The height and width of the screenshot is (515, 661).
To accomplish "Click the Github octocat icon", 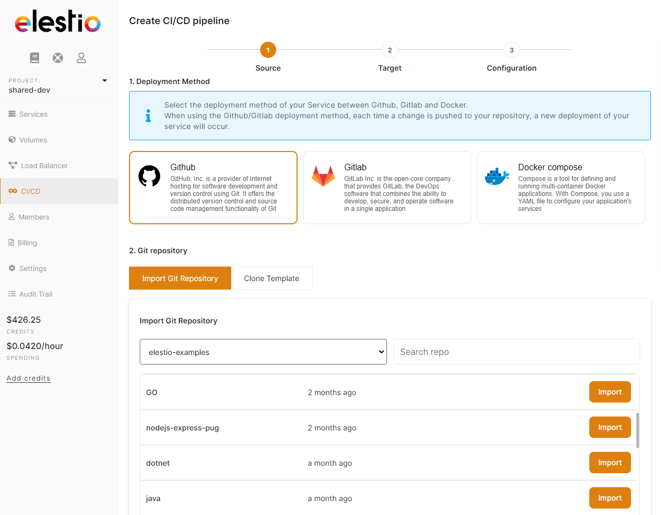I will pyautogui.click(x=149, y=176).
